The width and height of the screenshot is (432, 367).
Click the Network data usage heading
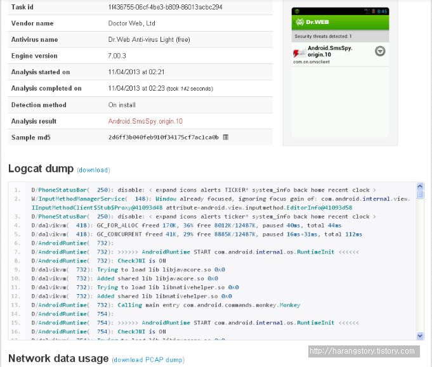point(58,359)
